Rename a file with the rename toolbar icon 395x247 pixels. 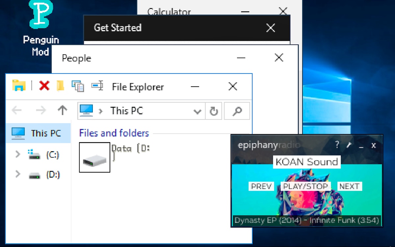click(x=97, y=86)
